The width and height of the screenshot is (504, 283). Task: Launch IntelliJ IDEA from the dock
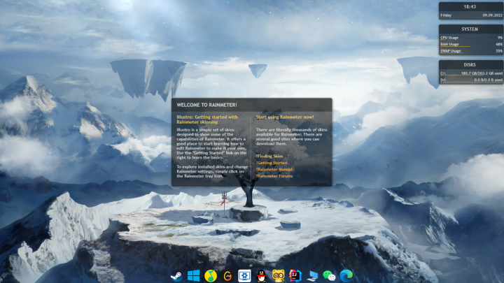pyautogui.click(x=295, y=275)
